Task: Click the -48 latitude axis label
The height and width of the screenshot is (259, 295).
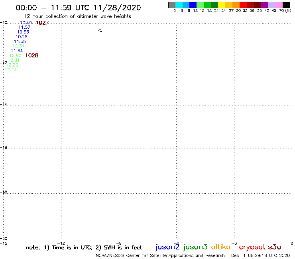Action: coord(4,192)
